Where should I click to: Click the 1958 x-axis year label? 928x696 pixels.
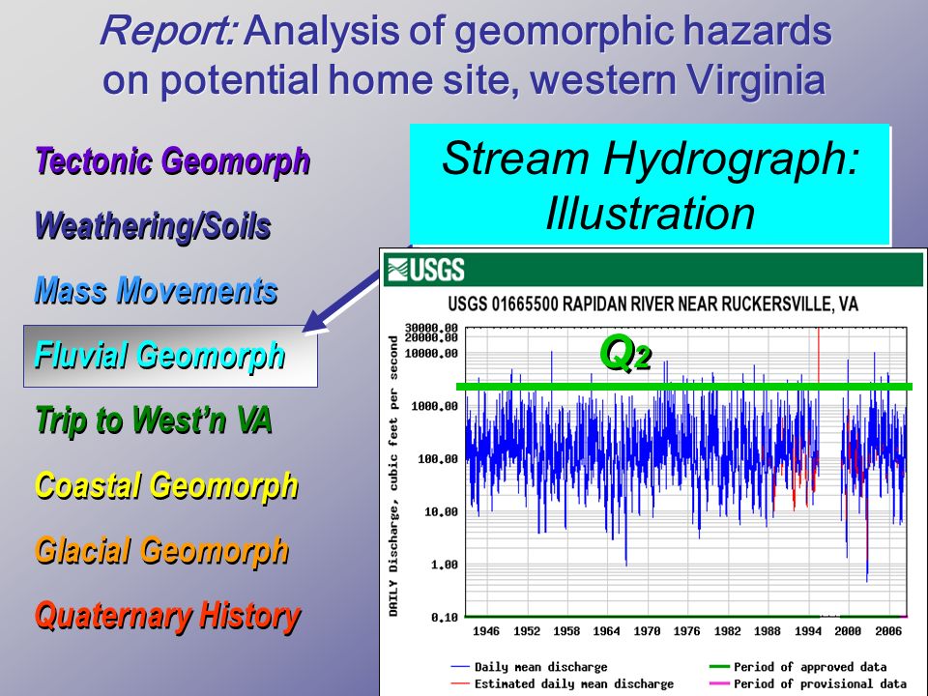566,631
